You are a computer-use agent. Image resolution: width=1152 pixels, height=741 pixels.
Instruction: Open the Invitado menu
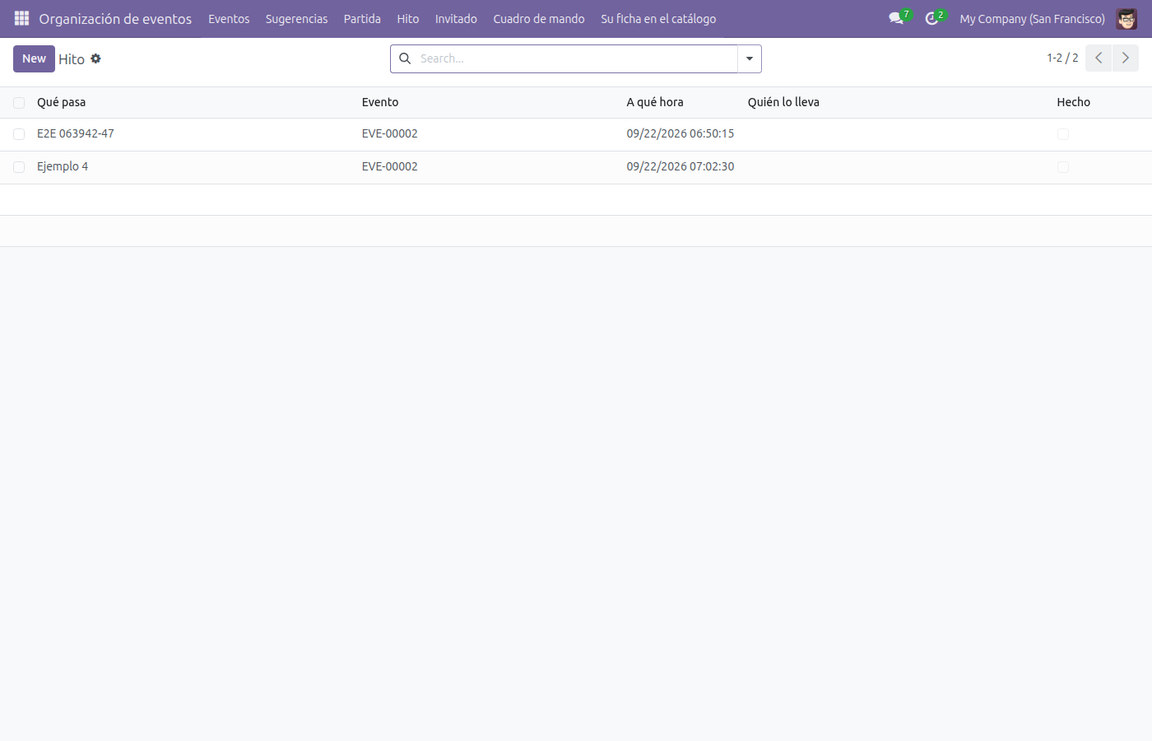click(456, 18)
